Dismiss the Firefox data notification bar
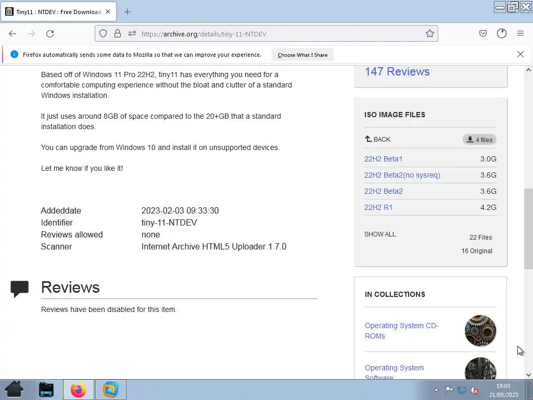This screenshot has width=533, height=400. tap(521, 54)
